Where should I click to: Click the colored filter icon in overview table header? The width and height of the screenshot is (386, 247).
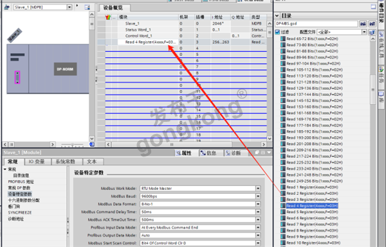pos(108,17)
